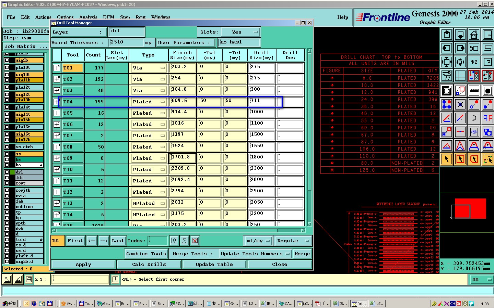The height and width of the screenshot is (308, 494).
Task: Click the home view icon
Action: pos(474,35)
